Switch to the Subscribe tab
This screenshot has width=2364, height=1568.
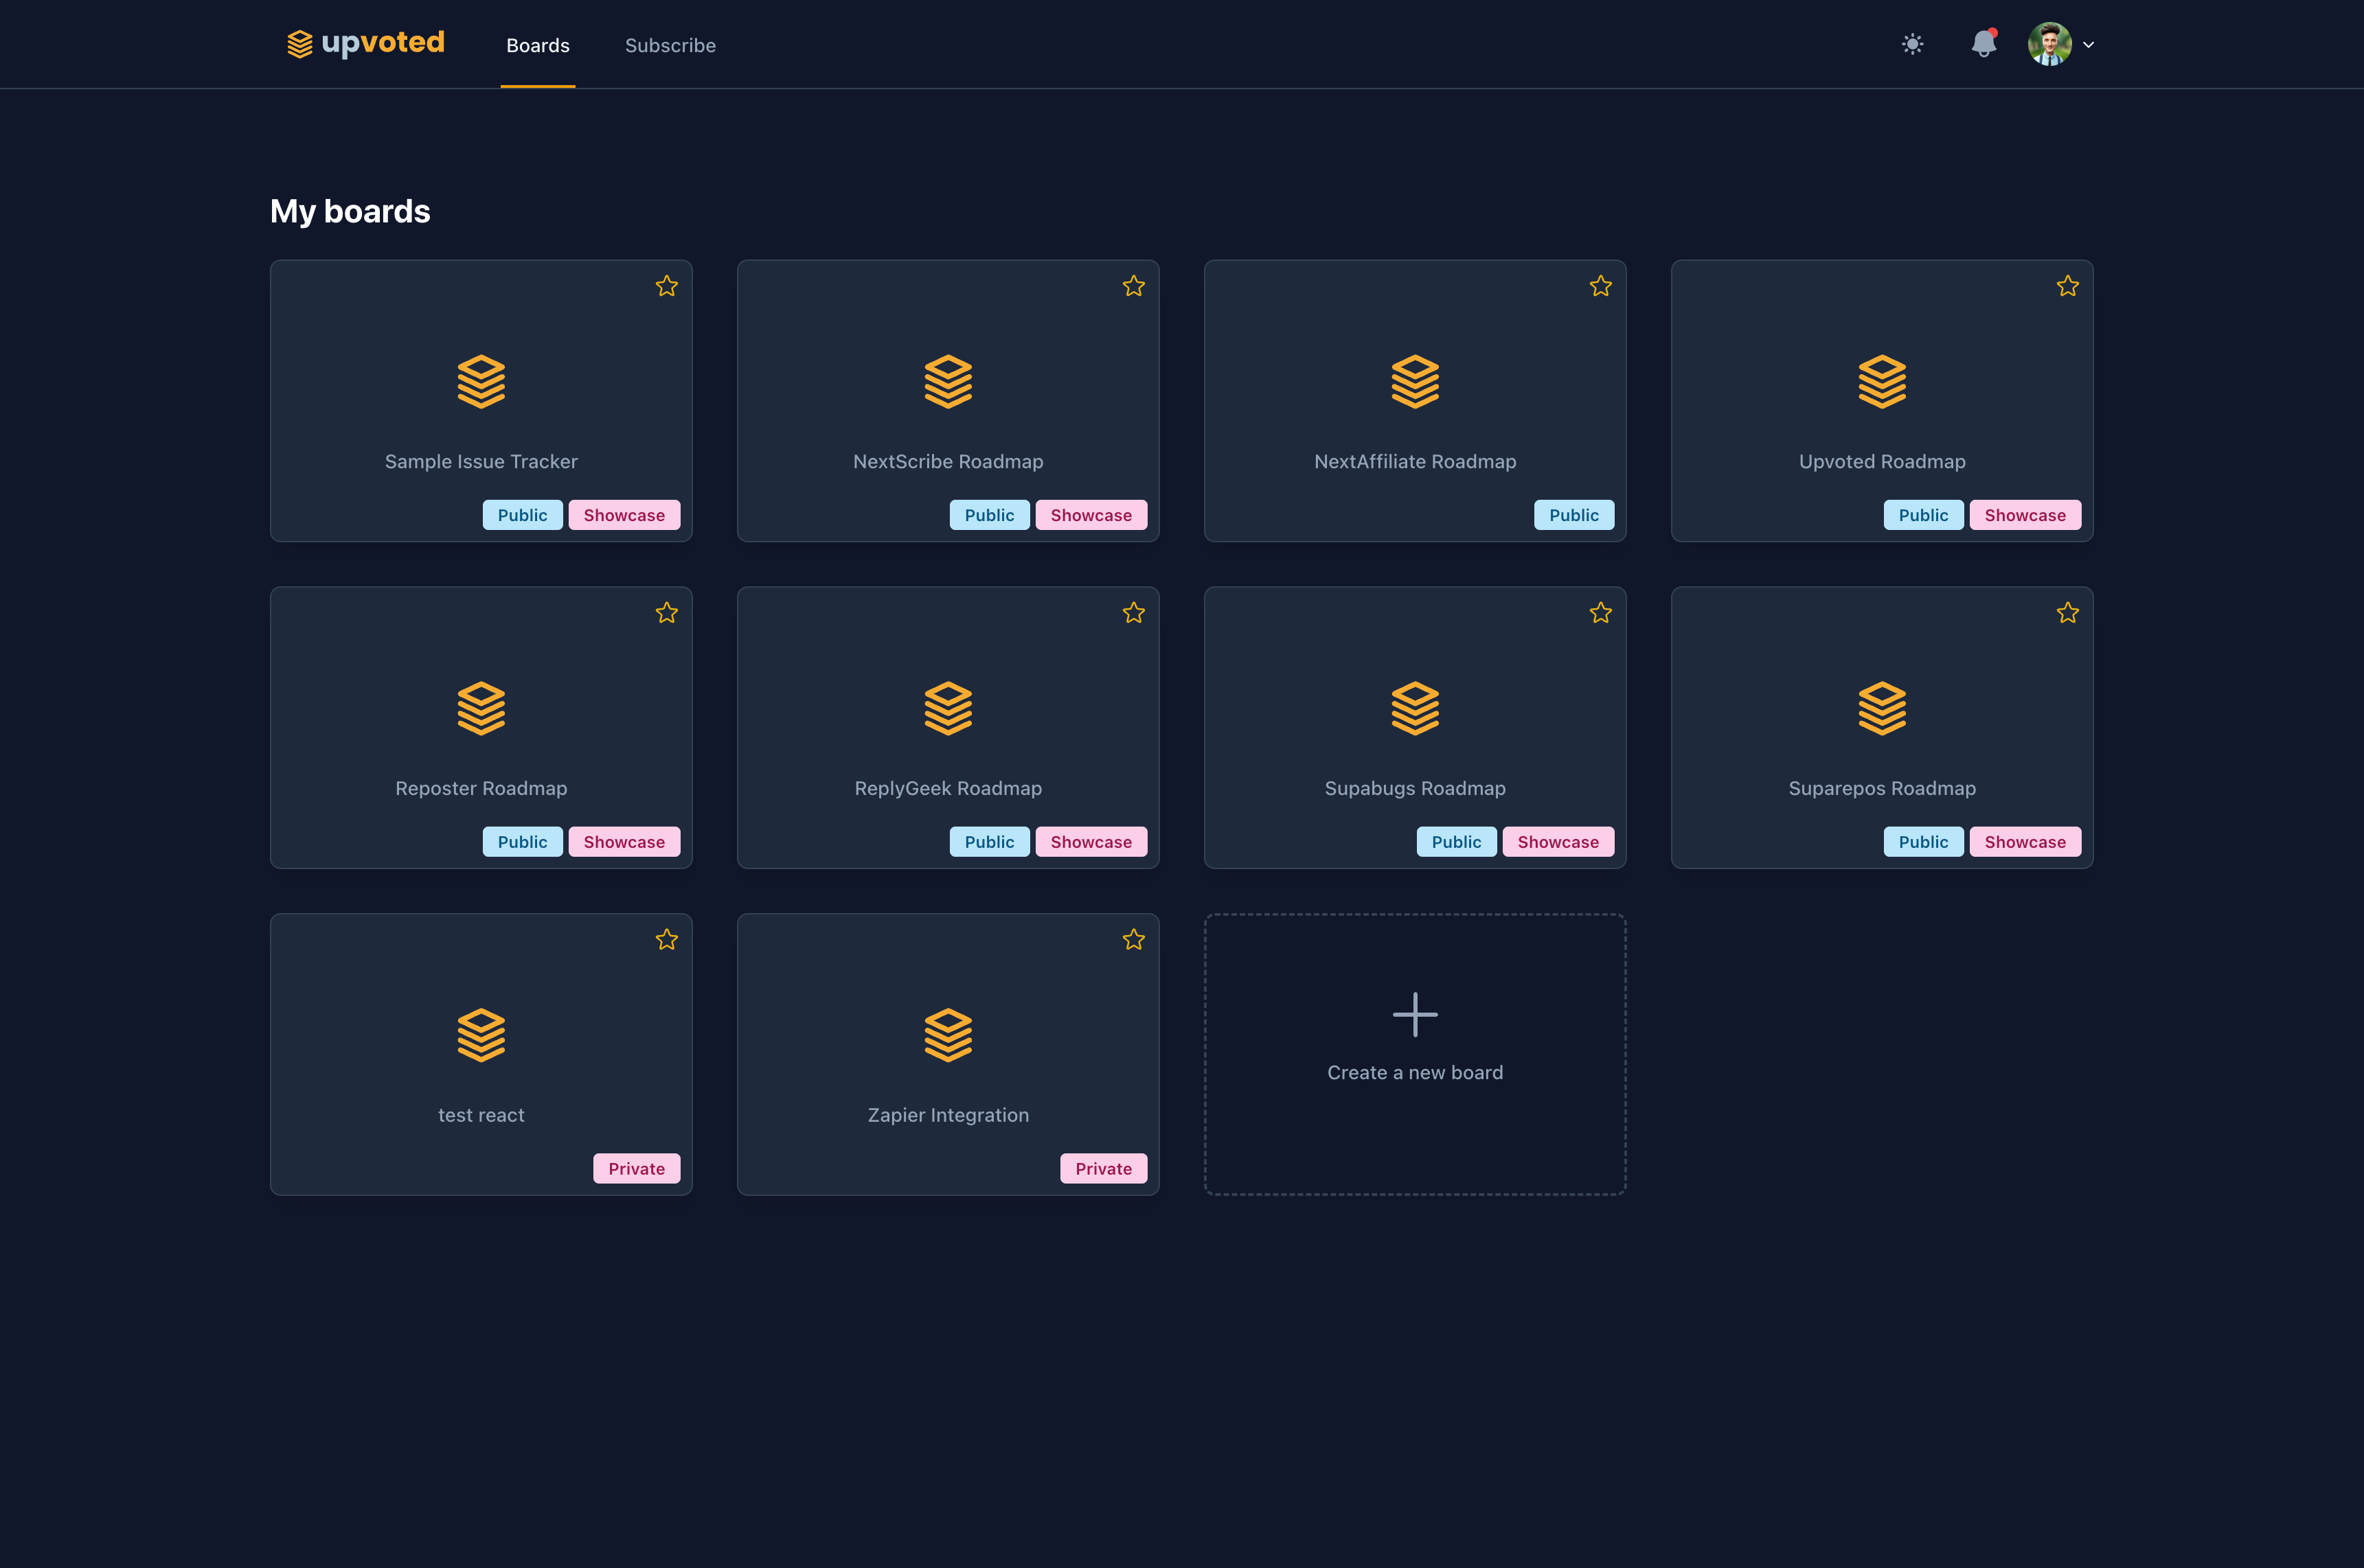coord(669,45)
